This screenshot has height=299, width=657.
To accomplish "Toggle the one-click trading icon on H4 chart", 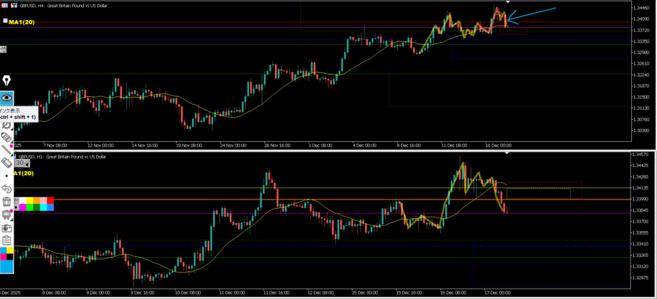I will (x=4, y=4).
